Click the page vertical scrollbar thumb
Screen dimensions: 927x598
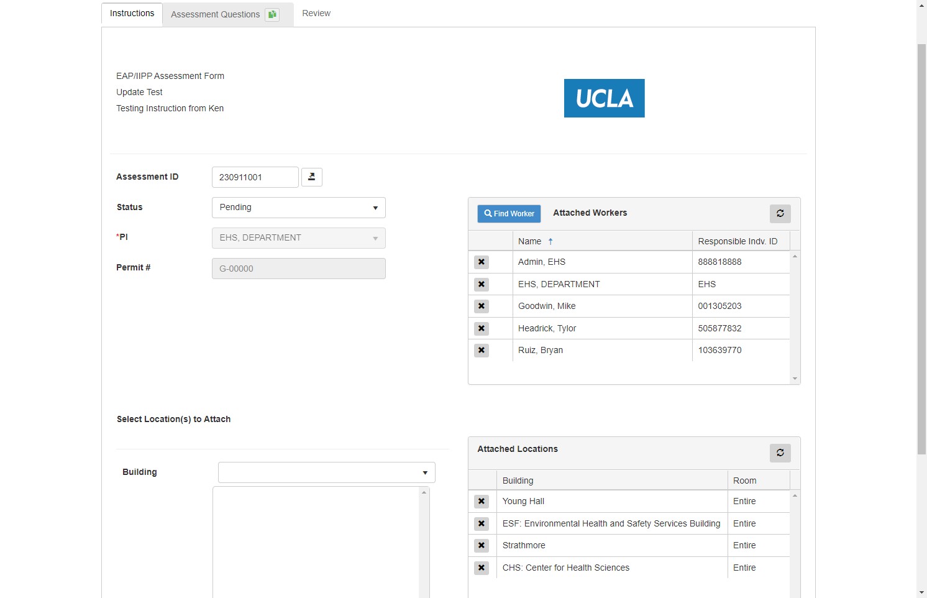pos(922,249)
